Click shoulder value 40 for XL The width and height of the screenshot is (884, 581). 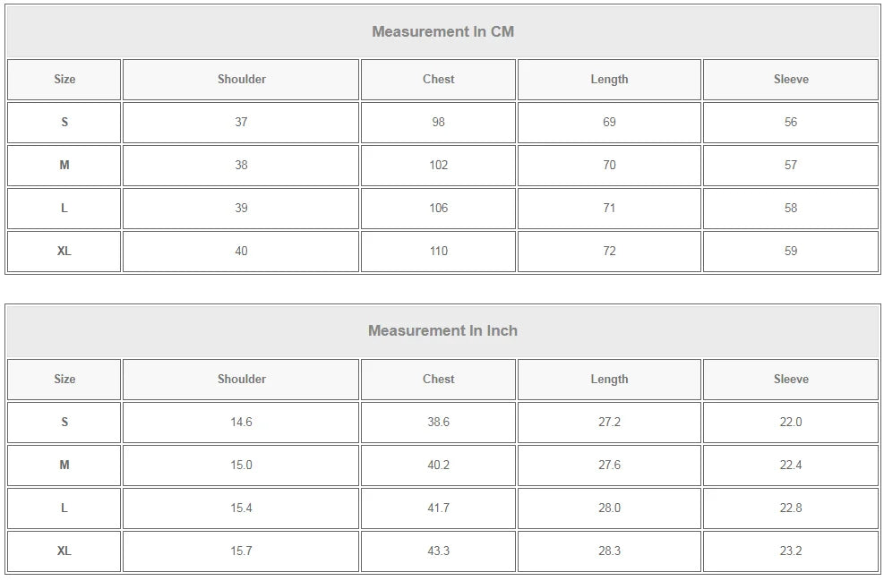pos(241,252)
